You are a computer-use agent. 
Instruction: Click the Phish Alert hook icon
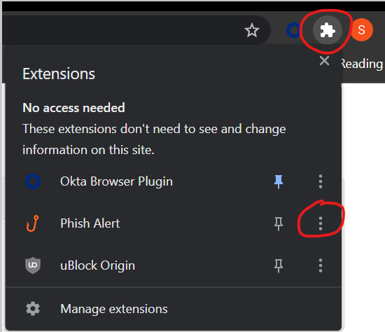tap(33, 223)
